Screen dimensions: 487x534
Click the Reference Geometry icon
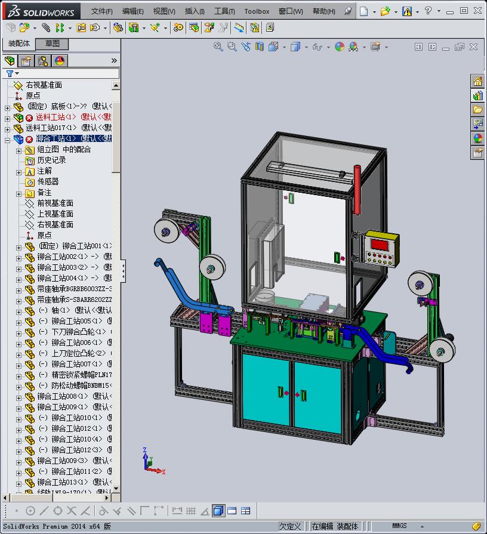(x=155, y=27)
